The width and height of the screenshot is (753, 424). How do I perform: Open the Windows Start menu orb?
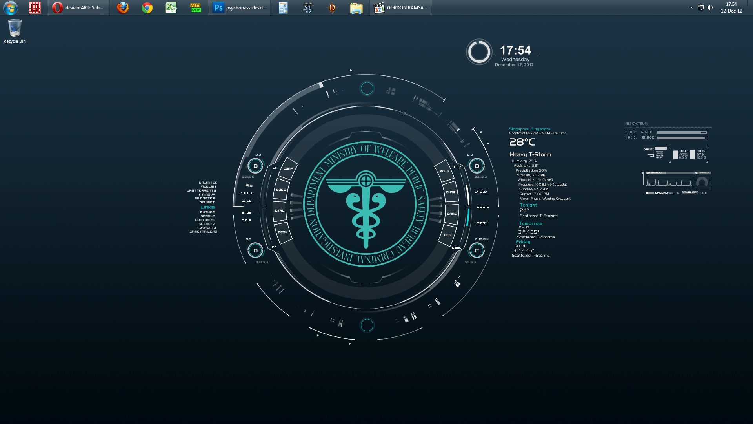(11, 7)
